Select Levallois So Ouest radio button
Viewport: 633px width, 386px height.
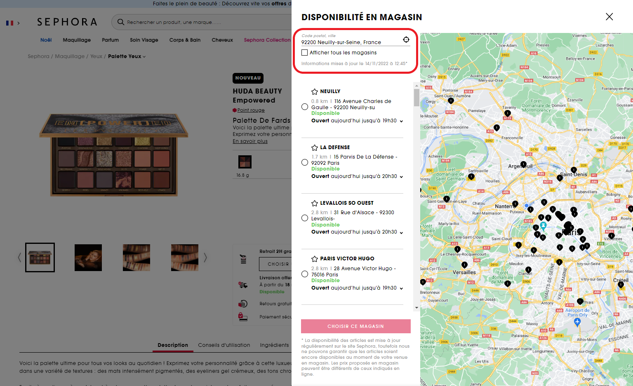point(305,218)
